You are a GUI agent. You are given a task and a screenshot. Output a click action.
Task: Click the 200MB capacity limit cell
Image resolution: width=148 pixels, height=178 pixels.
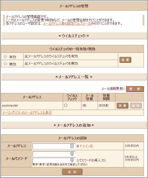[106, 106]
